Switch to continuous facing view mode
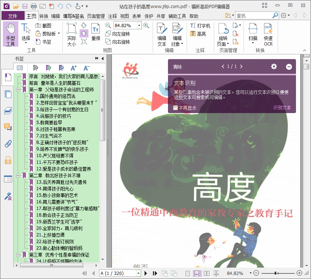This screenshot has width=311, height=279. (216, 273)
